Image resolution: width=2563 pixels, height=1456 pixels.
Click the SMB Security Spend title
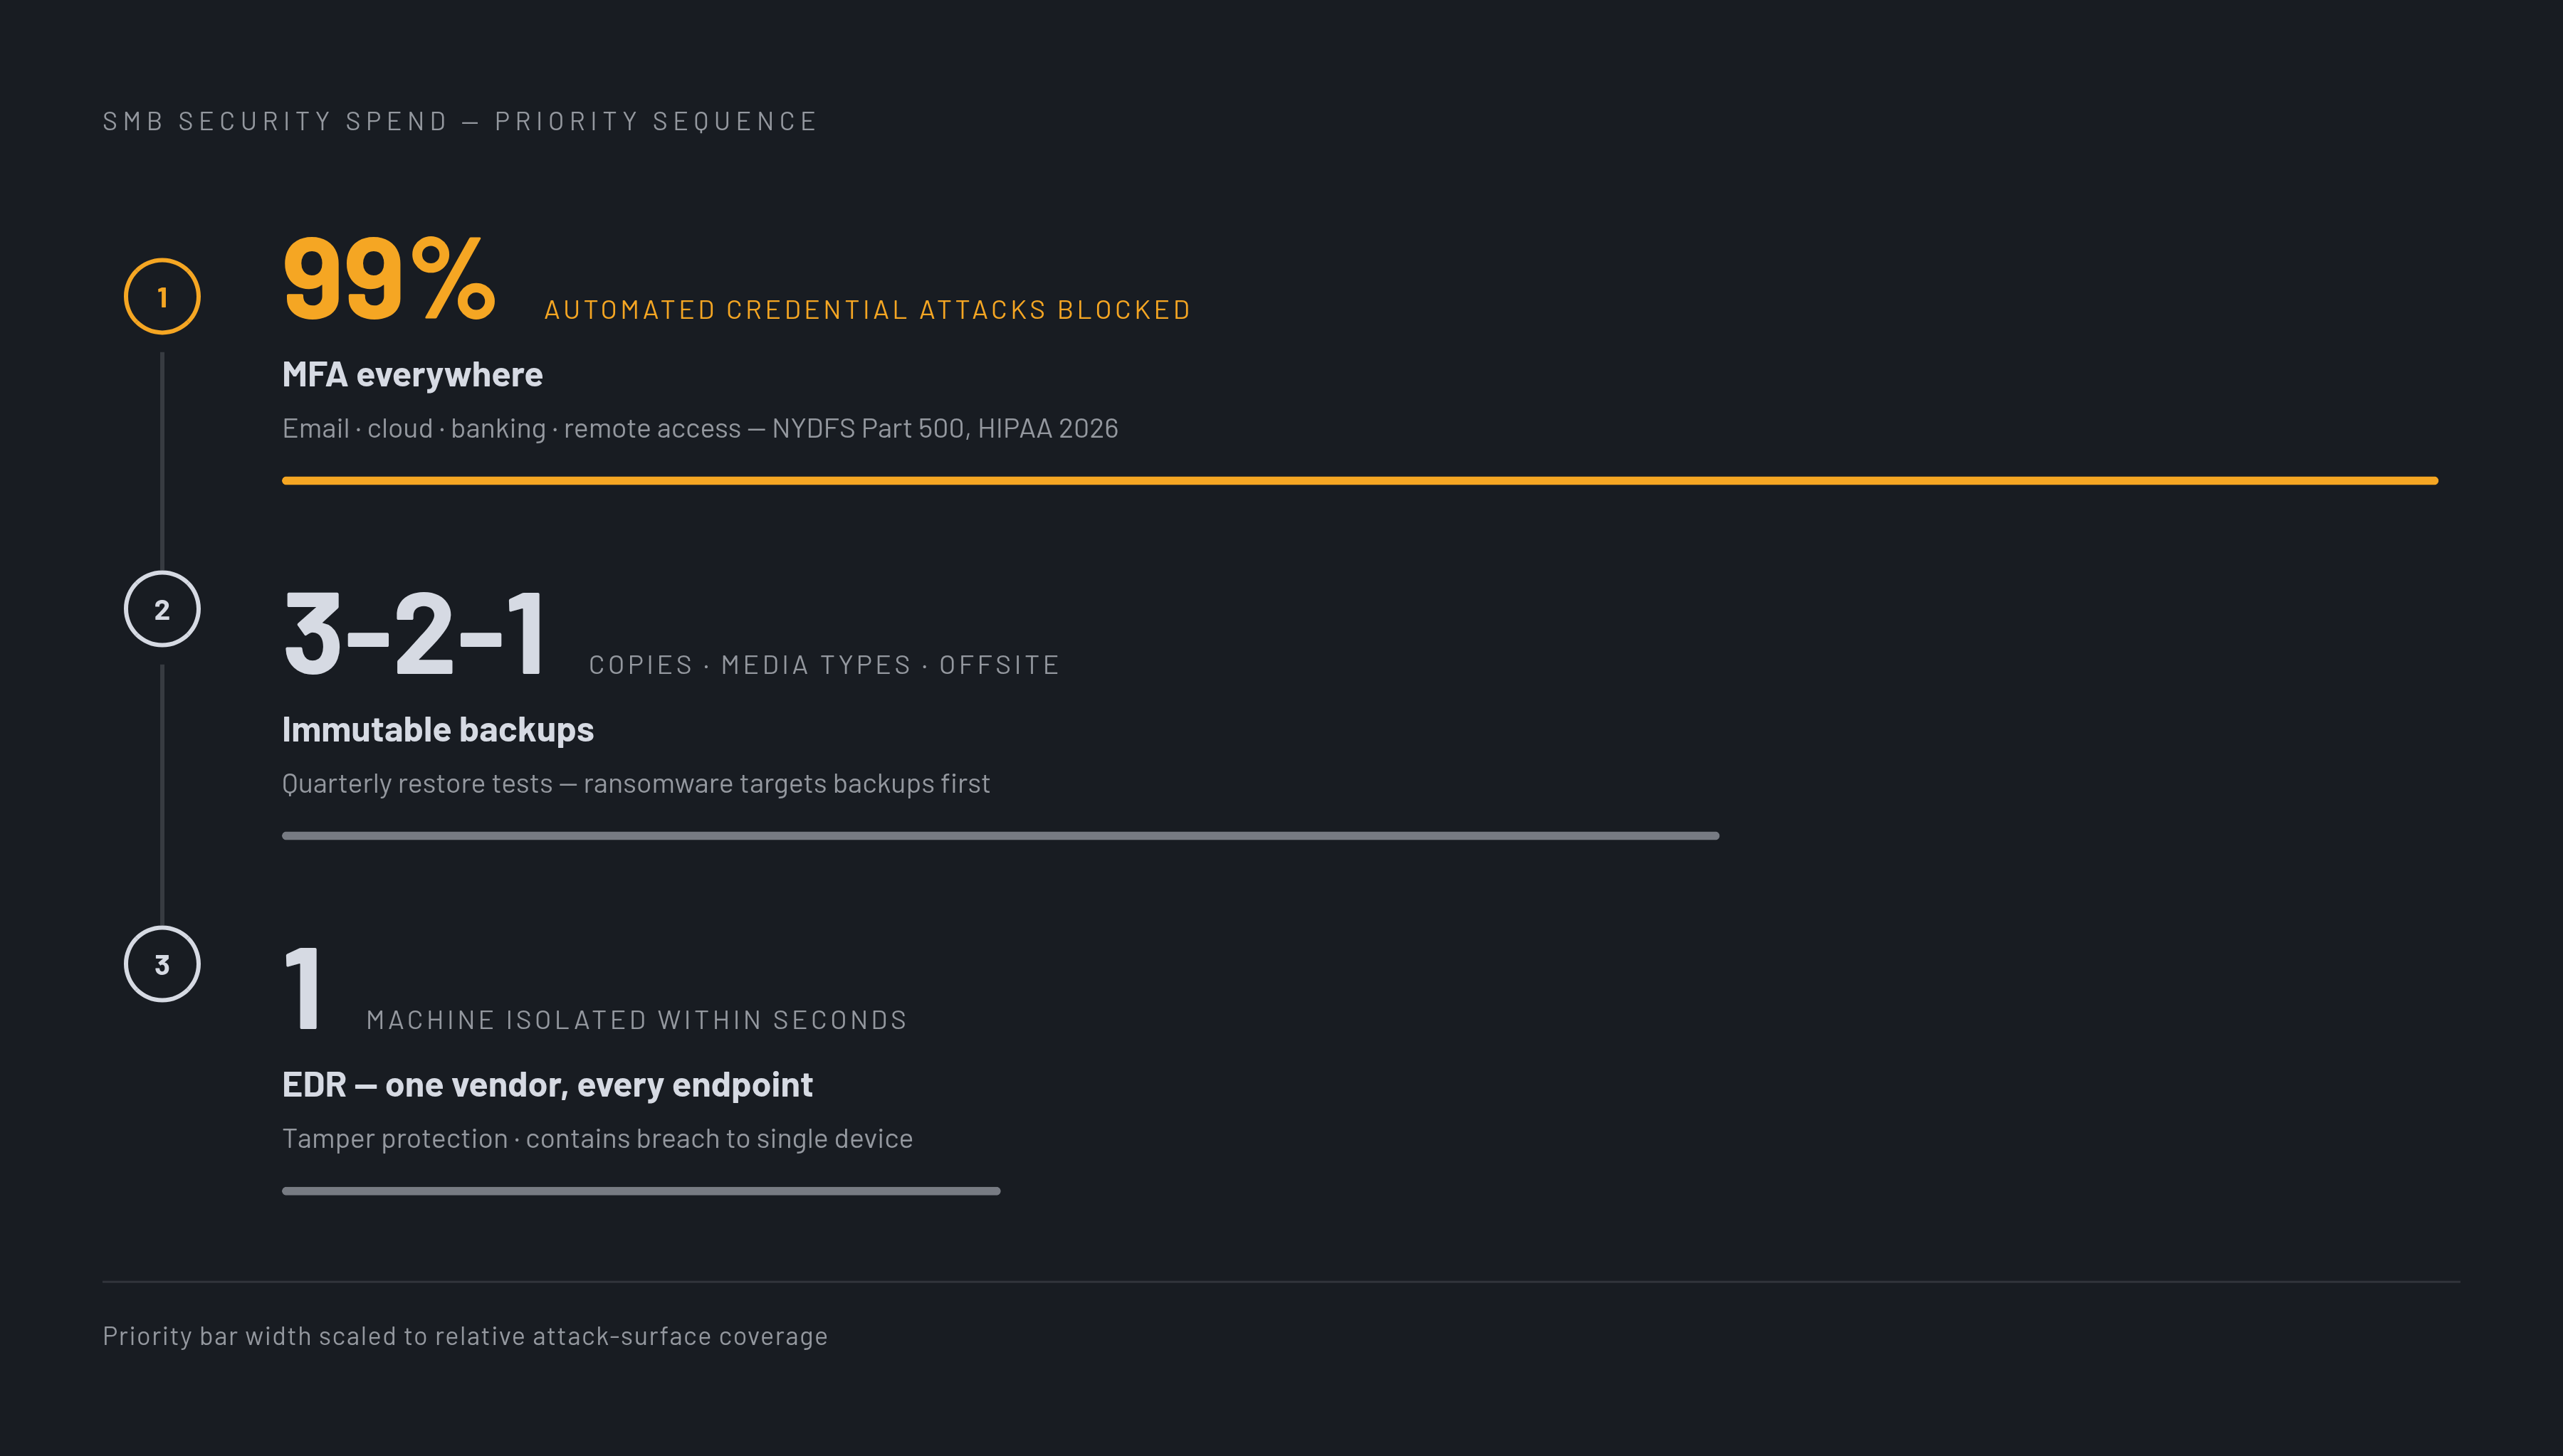(460, 121)
